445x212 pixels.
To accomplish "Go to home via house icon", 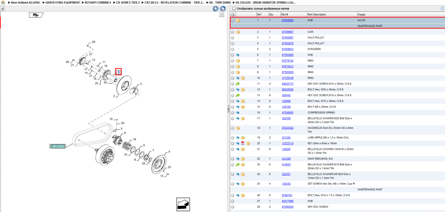I will tap(3, 2).
